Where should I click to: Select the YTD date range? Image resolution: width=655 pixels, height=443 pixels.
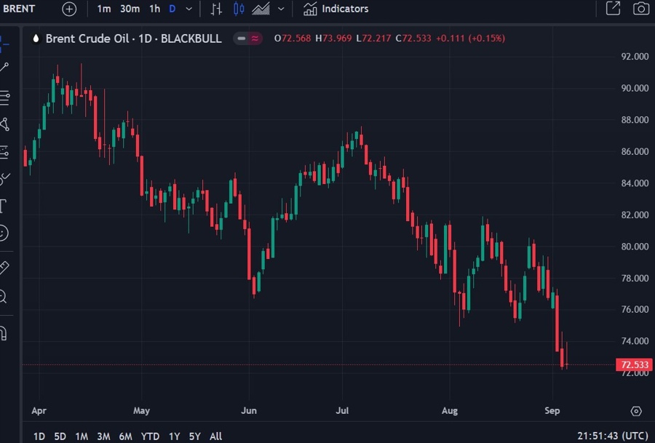click(149, 436)
